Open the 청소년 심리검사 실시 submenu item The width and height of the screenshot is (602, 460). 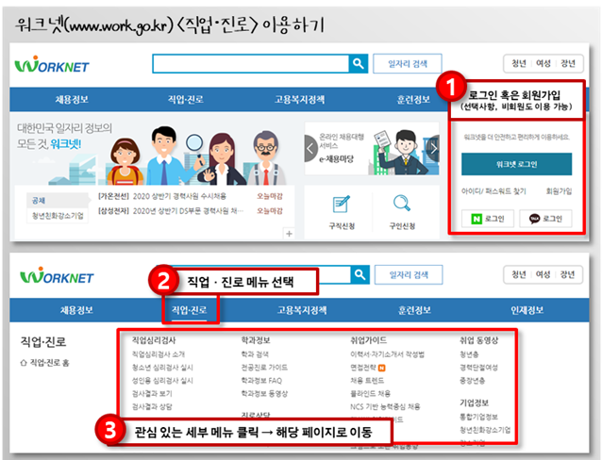point(162,368)
